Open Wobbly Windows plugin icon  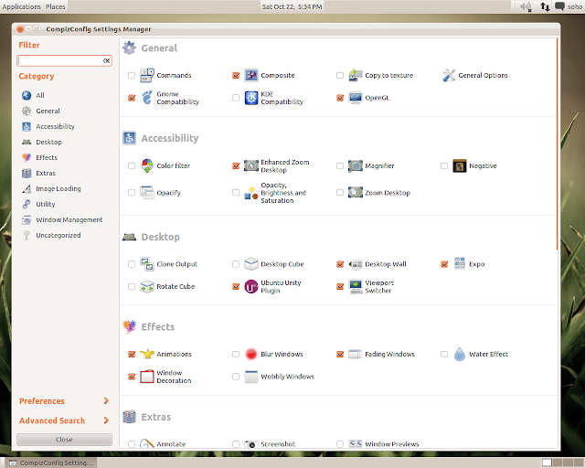[251, 377]
